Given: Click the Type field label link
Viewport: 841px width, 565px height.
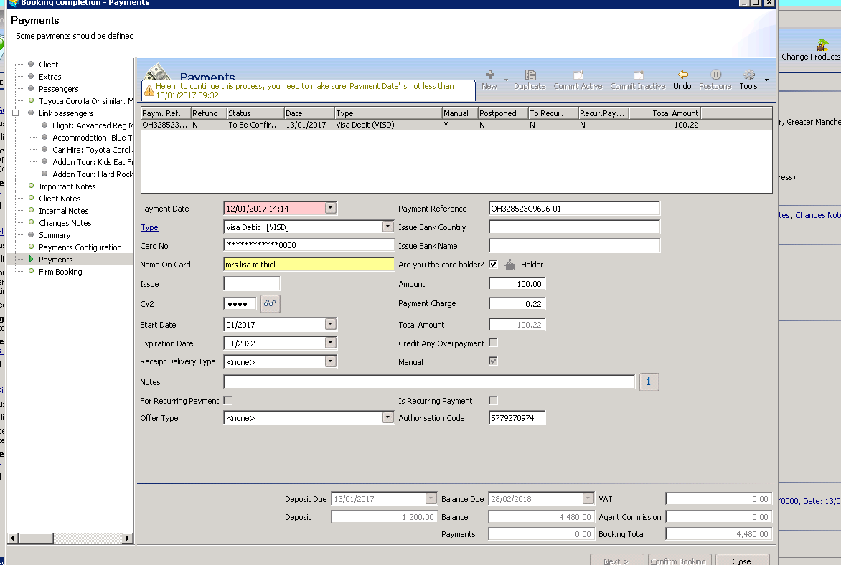Looking at the screenshot, I should click(149, 227).
